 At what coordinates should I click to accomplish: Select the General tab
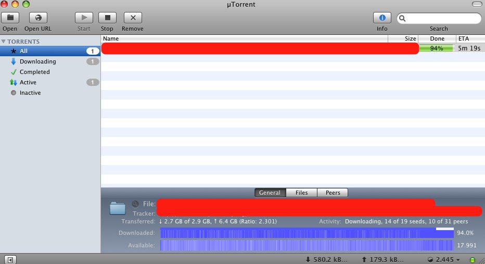270,193
